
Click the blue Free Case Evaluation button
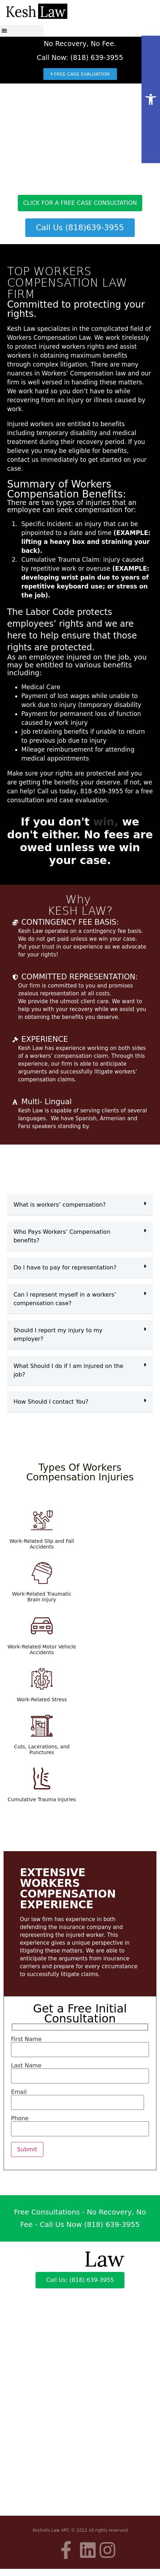tap(80, 74)
